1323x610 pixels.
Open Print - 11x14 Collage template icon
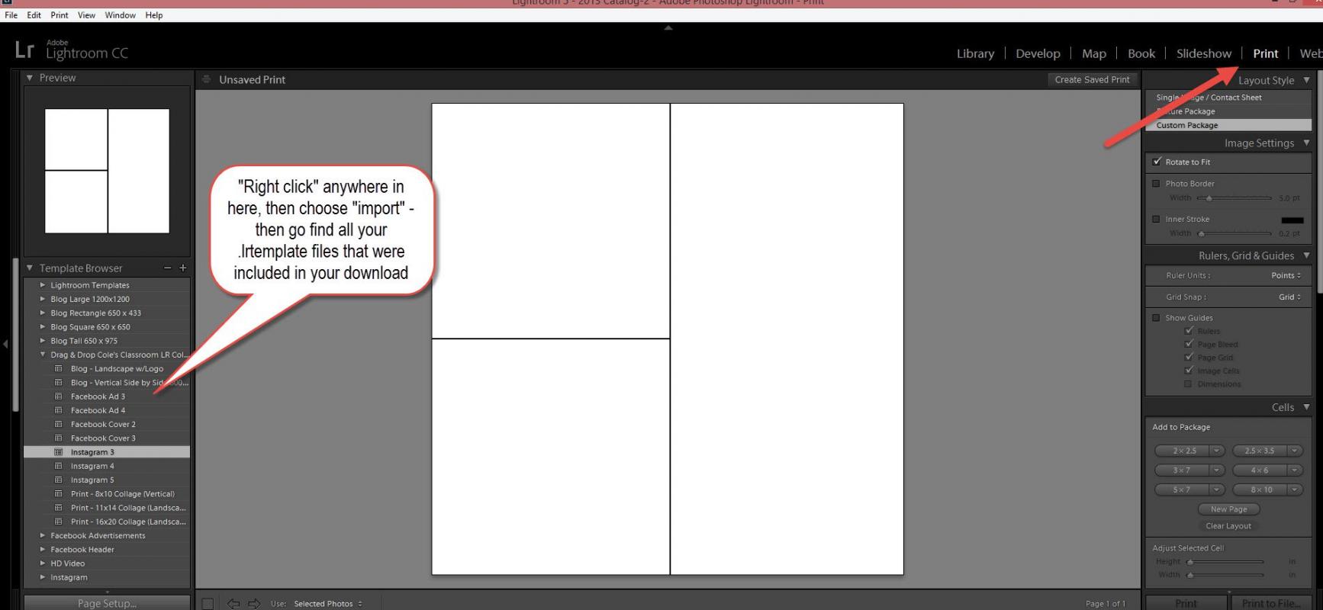[58, 508]
